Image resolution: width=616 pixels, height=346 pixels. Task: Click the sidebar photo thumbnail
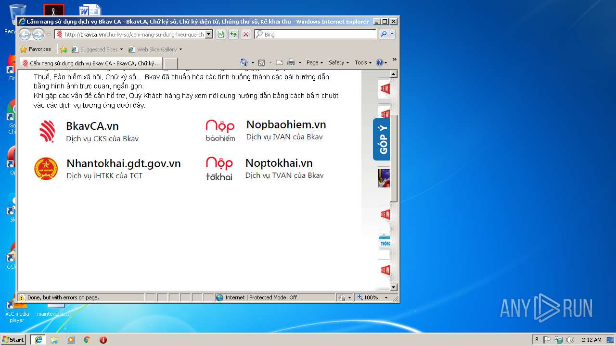tap(384, 178)
